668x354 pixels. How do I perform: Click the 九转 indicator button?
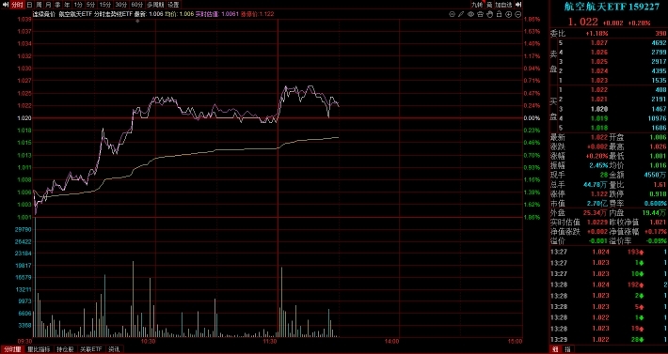coord(477,5)
